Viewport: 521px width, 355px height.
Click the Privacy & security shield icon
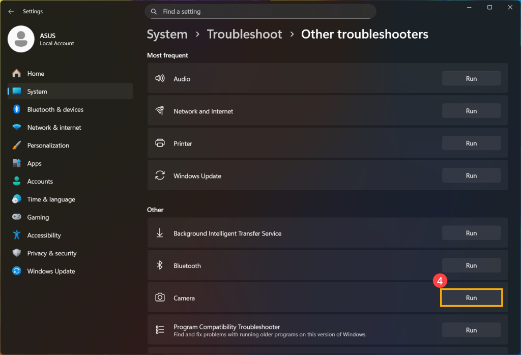coord(17,253)
